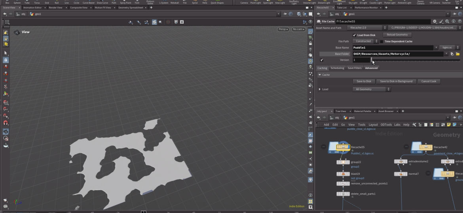This screenshot has width=463, height=213.
Task: Enable the Time Dependent Cache checkbox
Action: point(381,41)
